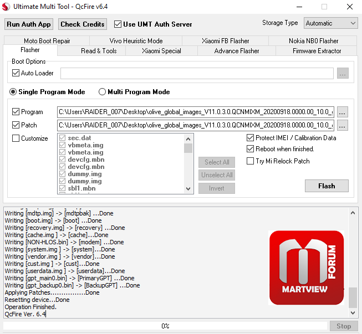Toggle Reboot when finished option

pyautogui.click(x=250, y=149)
